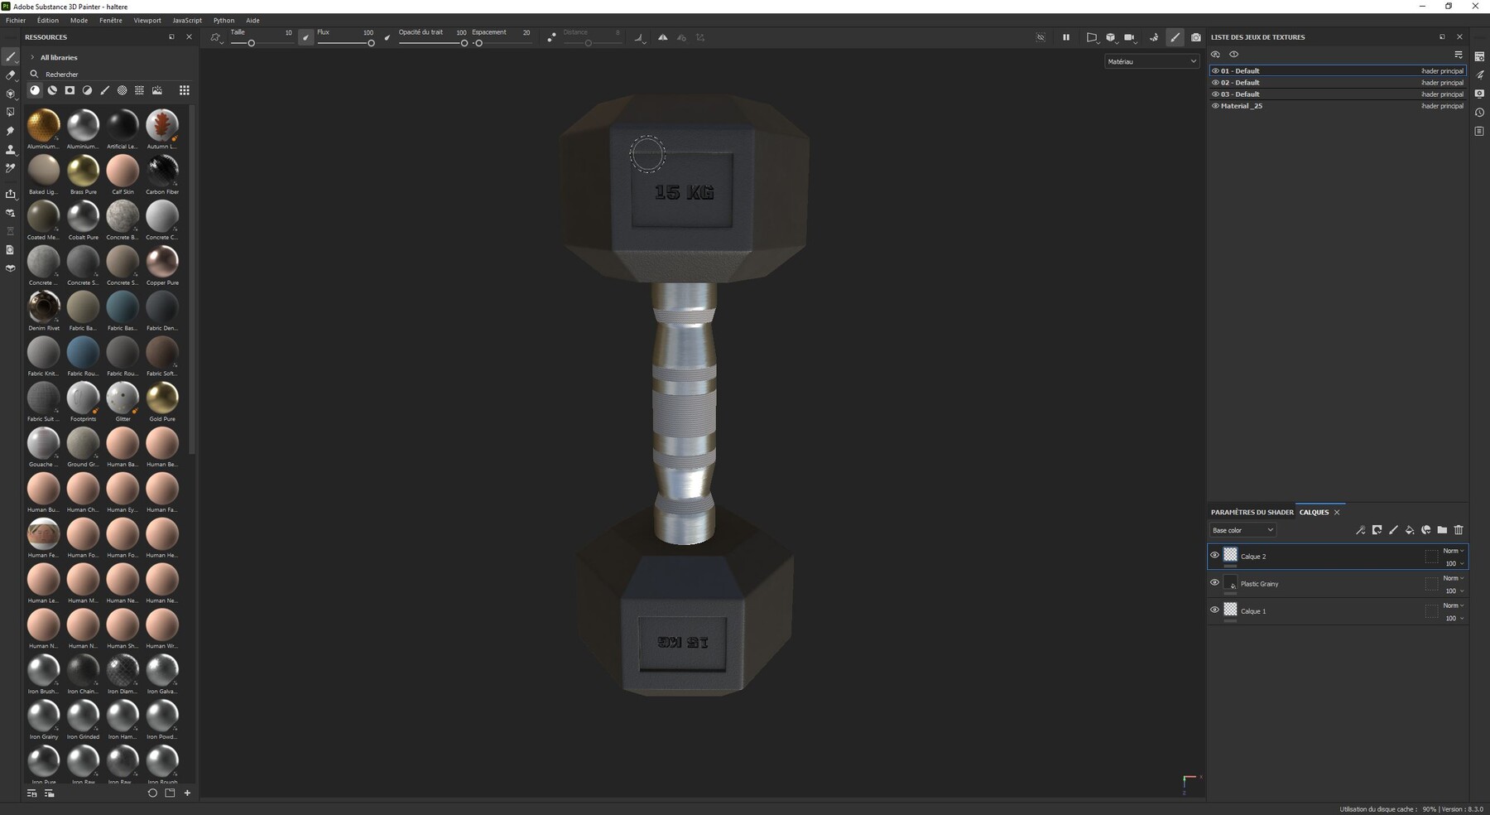Toggle visibility of texture set 02 - Default
The height and width of the screenshot is (815, 1490).
point(1215,82)
